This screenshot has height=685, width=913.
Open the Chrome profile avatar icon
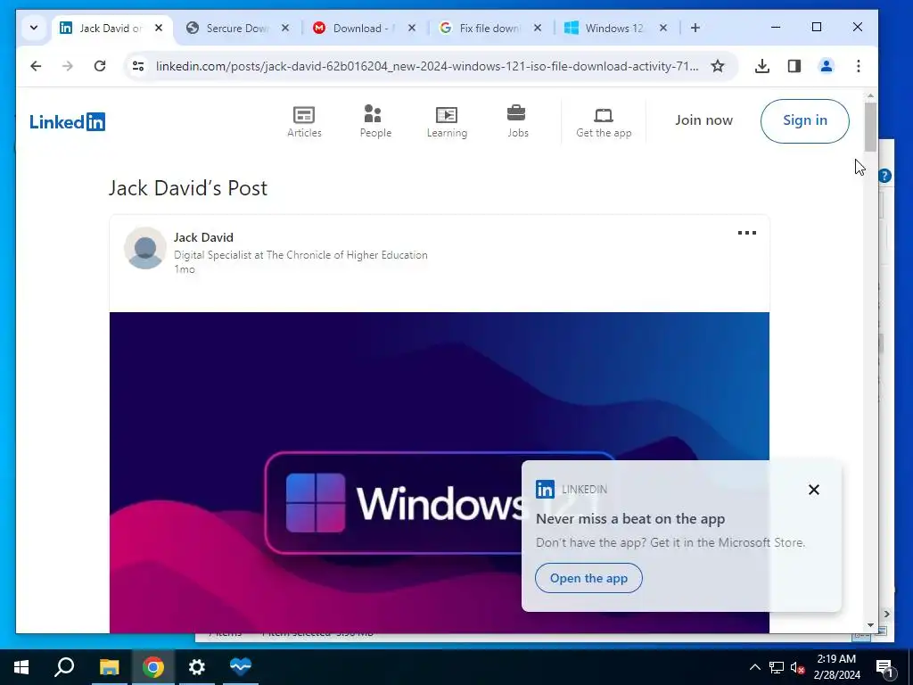pos(827,66)
